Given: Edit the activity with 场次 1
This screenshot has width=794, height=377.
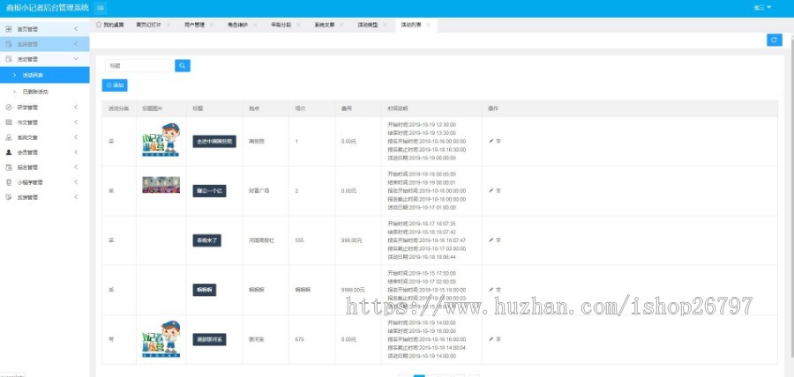Looking at the screenshot, I should pos(491,142).
